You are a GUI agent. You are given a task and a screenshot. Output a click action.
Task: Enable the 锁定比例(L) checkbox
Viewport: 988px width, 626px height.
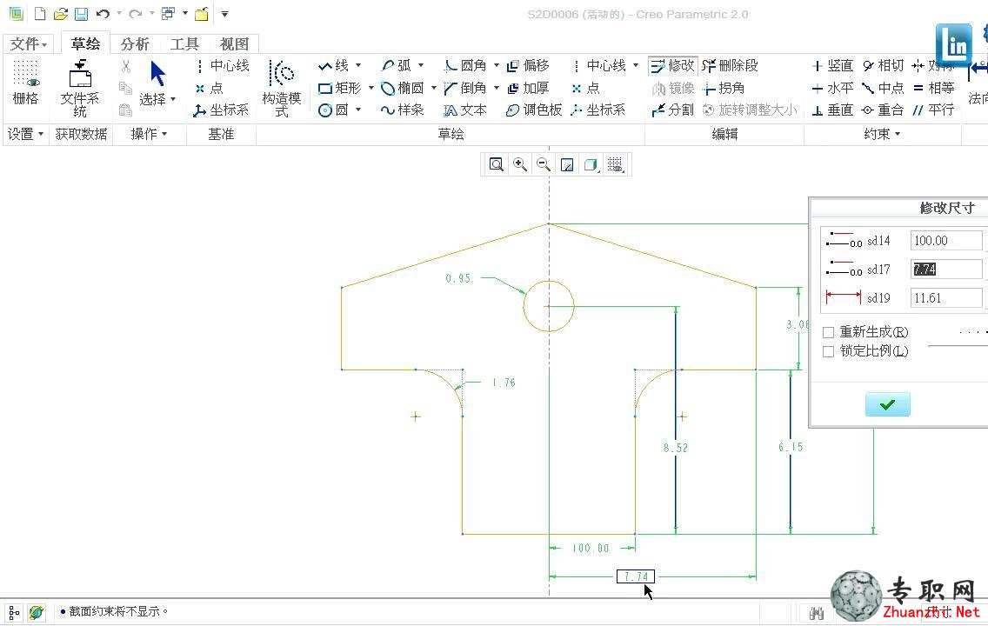(829, 351)
